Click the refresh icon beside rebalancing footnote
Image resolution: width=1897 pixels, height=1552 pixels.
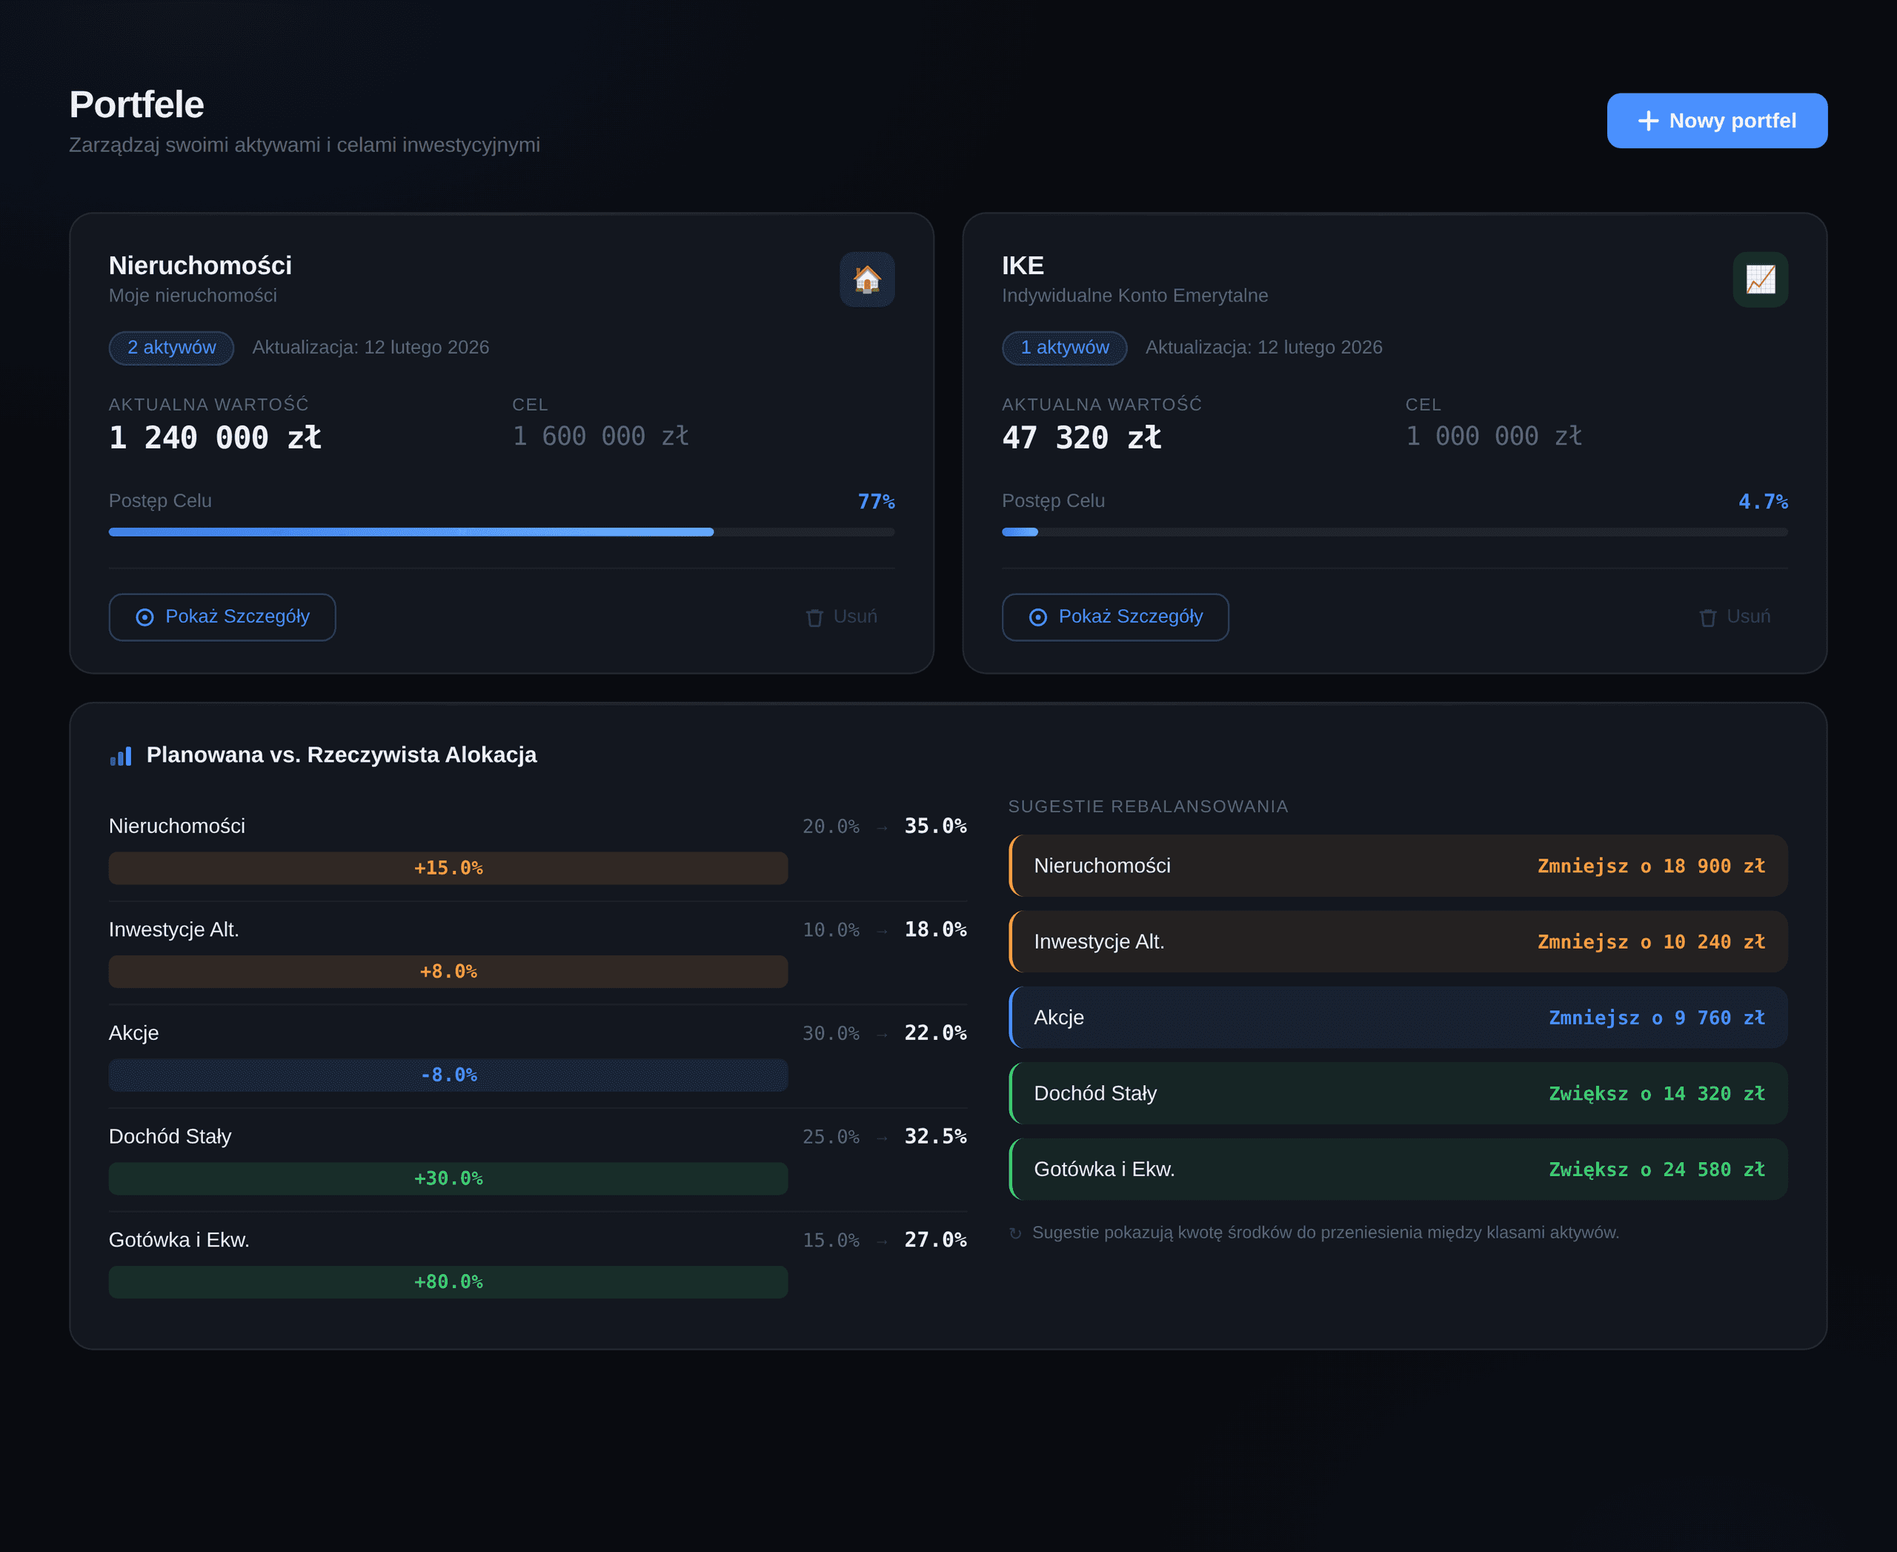tap(1014, 1234)
